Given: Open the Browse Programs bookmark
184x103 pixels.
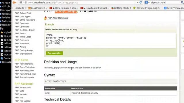Looking at the screenshot, I should [x=147, y=8].
